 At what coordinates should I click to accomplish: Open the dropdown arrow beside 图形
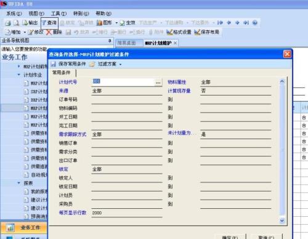click(116, 23)
